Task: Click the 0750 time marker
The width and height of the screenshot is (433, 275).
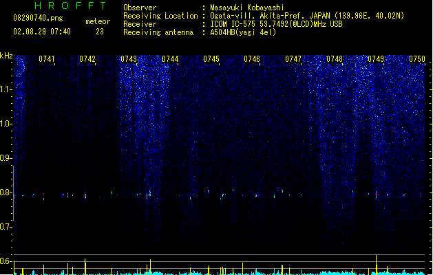Action: [417, 59]
